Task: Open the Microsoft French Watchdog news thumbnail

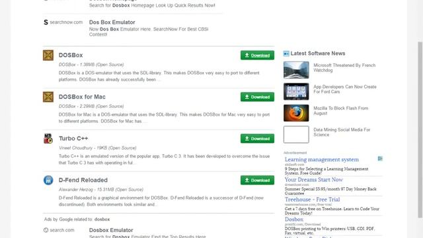Action: coord(296,70)
